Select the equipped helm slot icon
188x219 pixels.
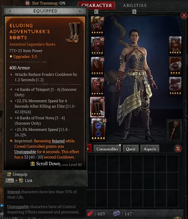pos(97,25)
